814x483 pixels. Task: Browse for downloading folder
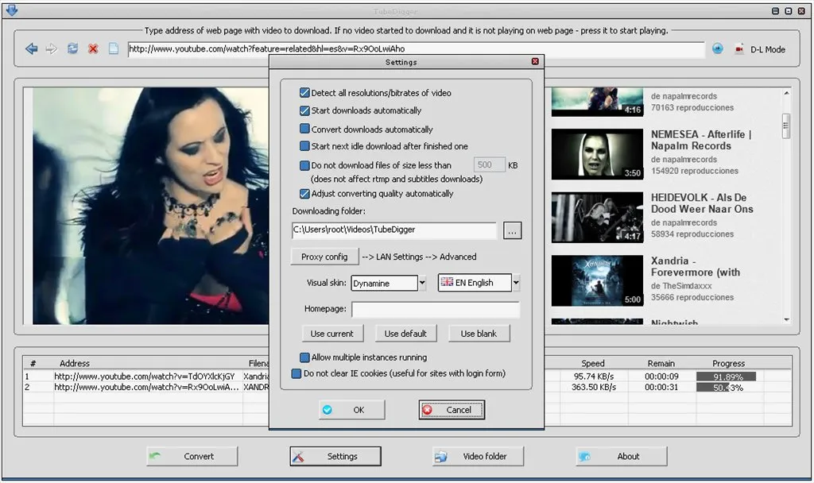click(513, 231)
